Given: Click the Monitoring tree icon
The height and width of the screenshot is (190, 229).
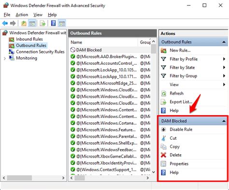Looking at the screenshot, I should coord(12,58).
